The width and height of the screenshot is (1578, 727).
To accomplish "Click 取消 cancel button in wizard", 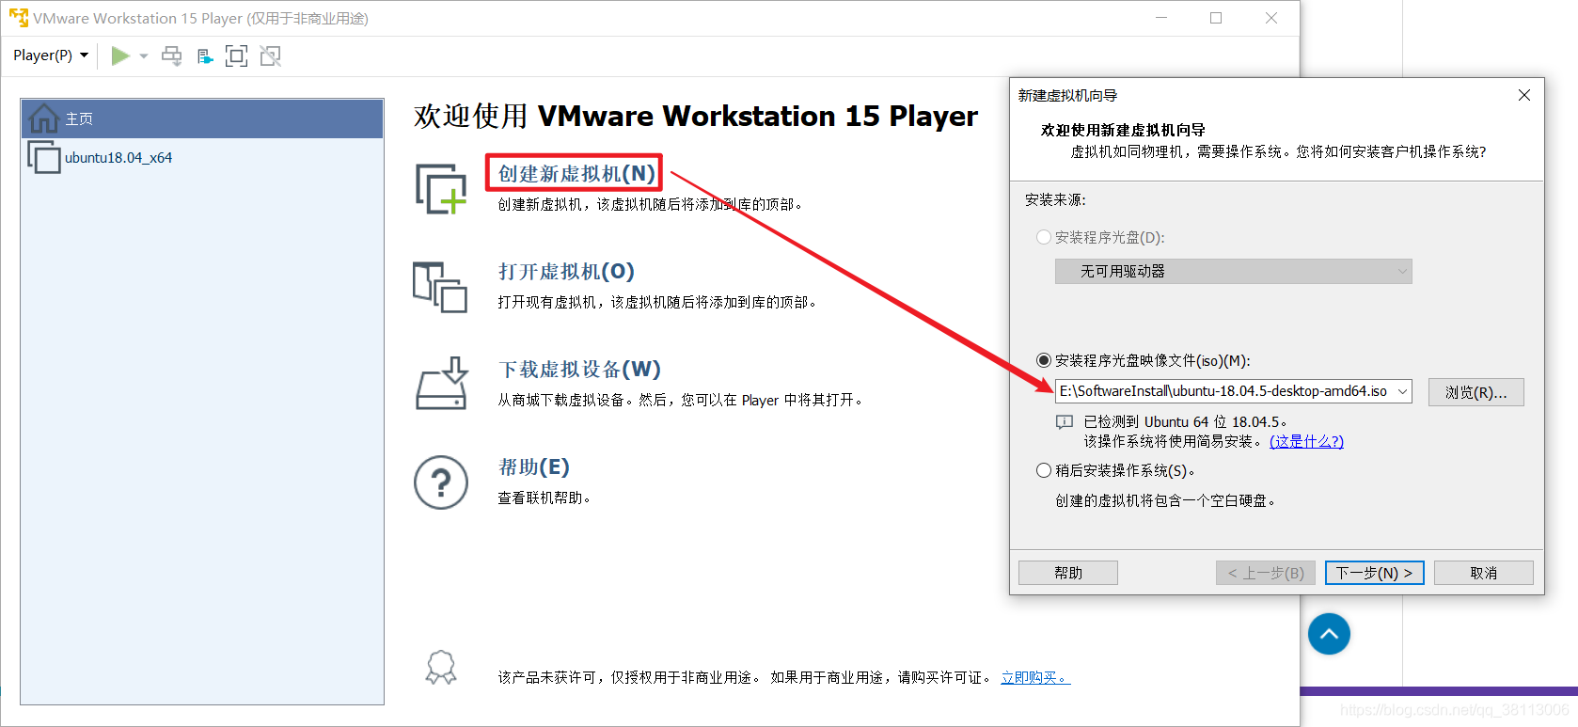I will 1484,573.
